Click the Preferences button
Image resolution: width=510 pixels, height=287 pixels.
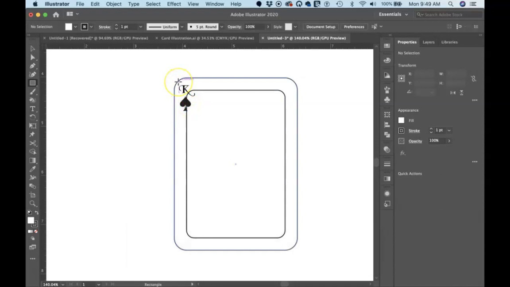click(354, 27)
